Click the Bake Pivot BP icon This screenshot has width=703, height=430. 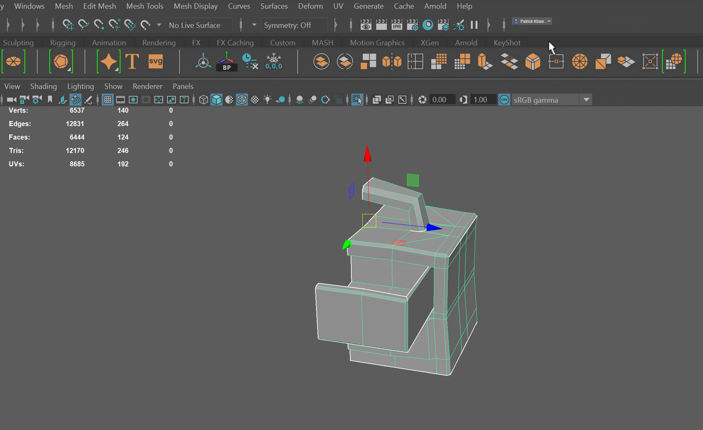pyautogui.click(x=227, y=61)
